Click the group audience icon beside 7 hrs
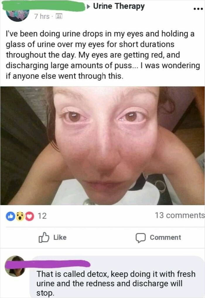This screenshot has width=205, height=298. click(x=59, y=16)
